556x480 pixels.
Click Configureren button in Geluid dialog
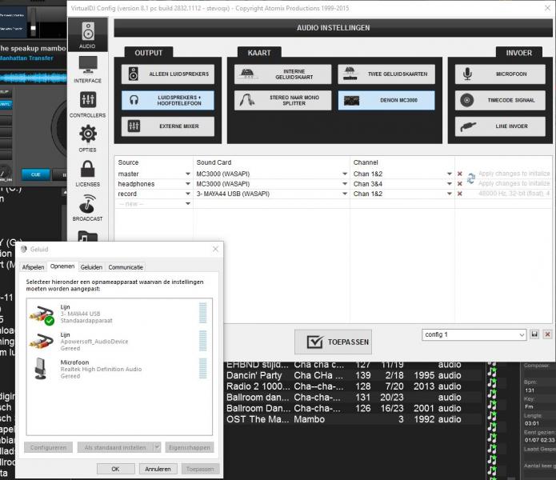pos(49,448)
